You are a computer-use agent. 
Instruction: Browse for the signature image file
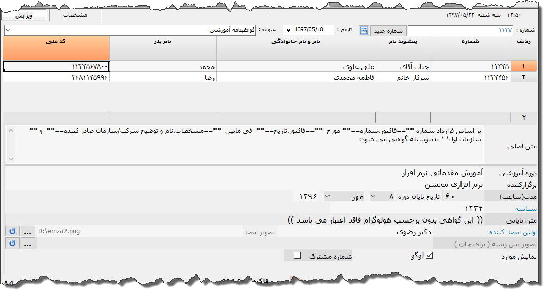[x=28, y=231]
